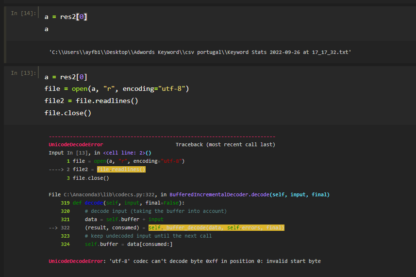Viewport: 416px width, 277px height.
Task: Click the file = open(...) code line
Action: [116, 89]
